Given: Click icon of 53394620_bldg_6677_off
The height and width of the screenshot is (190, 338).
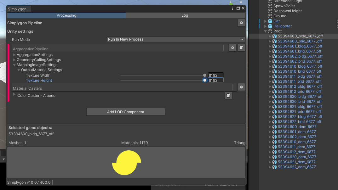Looking at the screenshot, I should (274, 97).
